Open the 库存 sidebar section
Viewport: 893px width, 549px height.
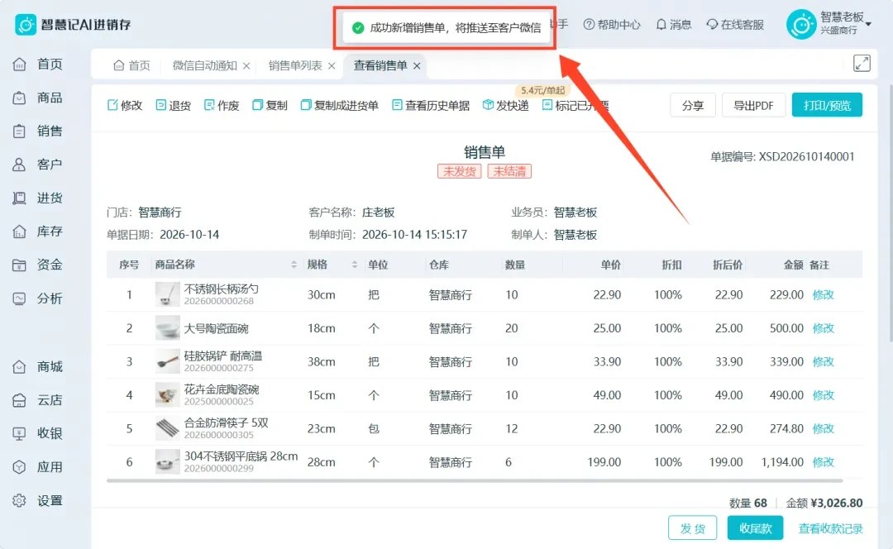(37, 232)
